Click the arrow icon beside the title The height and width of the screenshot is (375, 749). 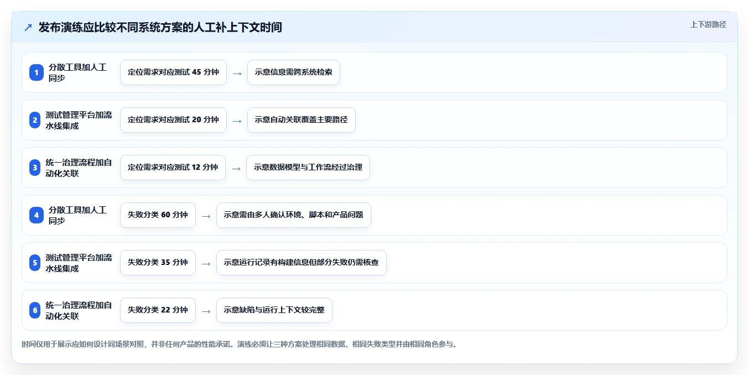28,28
